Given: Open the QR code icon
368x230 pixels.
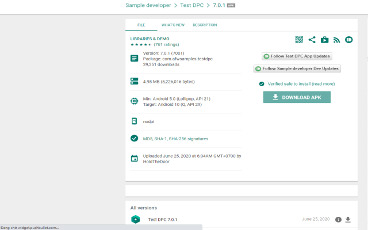Looking at the screenshot, I should 299,40.
